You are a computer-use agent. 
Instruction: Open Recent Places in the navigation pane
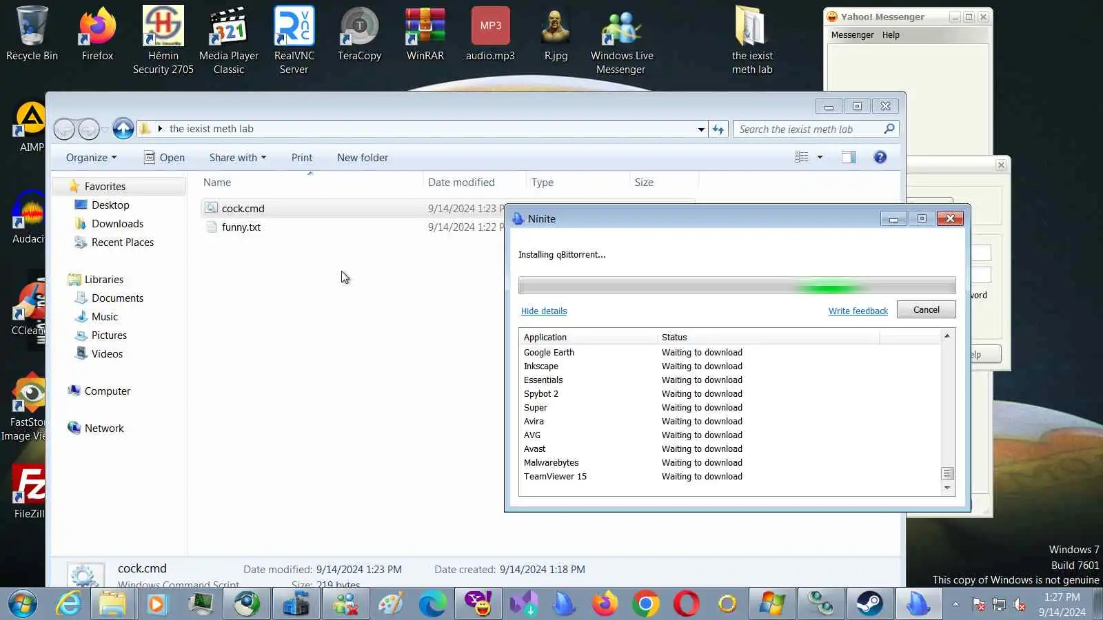[122, 242]
